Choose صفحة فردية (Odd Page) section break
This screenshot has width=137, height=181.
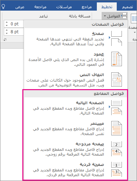(76, 169)
